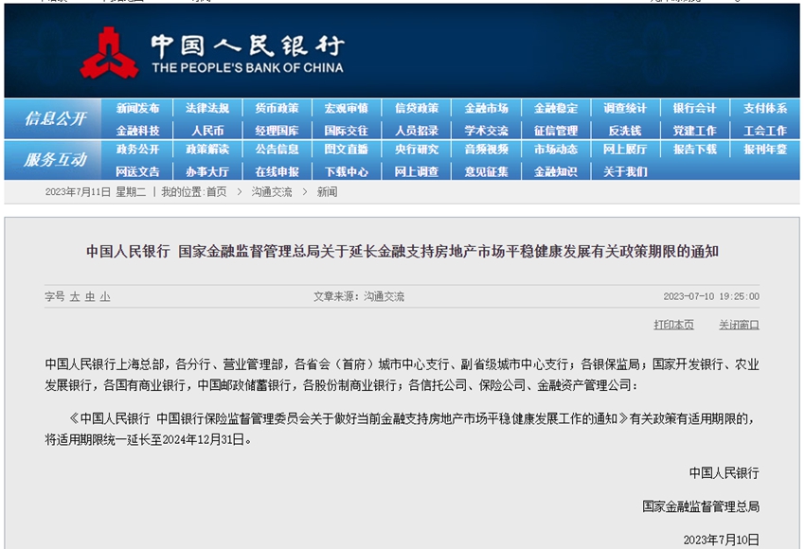This screenshot has height=549, width=805.
Task: Visit the 网上展厅 page
Action: (625, 150)
